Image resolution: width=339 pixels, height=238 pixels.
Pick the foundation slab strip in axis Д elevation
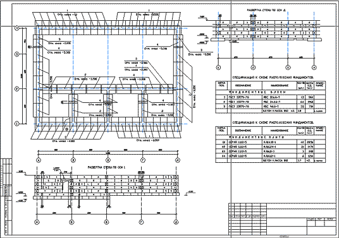pyautogui.click(x=266, y=40)
